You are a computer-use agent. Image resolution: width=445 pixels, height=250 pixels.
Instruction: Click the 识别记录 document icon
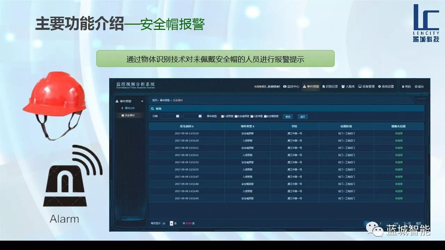point(324,86)
